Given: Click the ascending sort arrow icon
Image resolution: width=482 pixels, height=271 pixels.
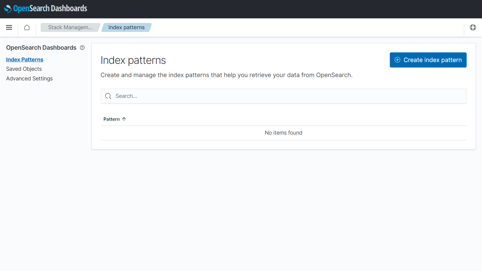Looking at the screenshot, I should tap(124, 119).
